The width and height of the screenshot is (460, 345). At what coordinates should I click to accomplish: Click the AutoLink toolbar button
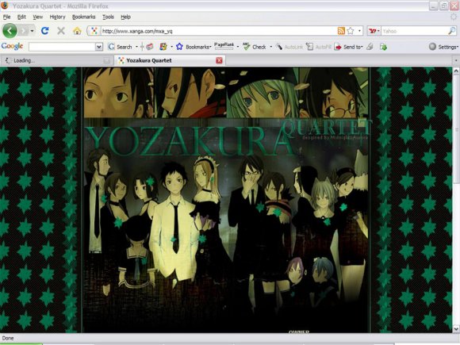289,47
